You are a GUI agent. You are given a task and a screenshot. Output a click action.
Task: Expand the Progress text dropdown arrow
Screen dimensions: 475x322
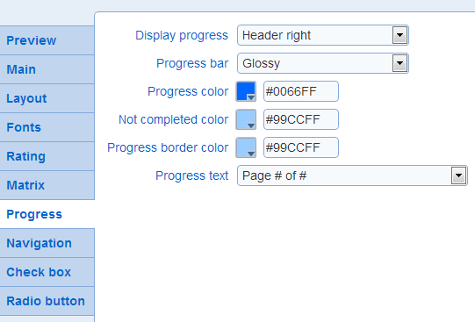pyautogui.click(x=458, y=175)
